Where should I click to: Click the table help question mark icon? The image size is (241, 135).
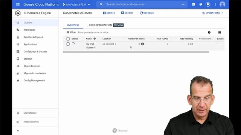pos(209,33)
